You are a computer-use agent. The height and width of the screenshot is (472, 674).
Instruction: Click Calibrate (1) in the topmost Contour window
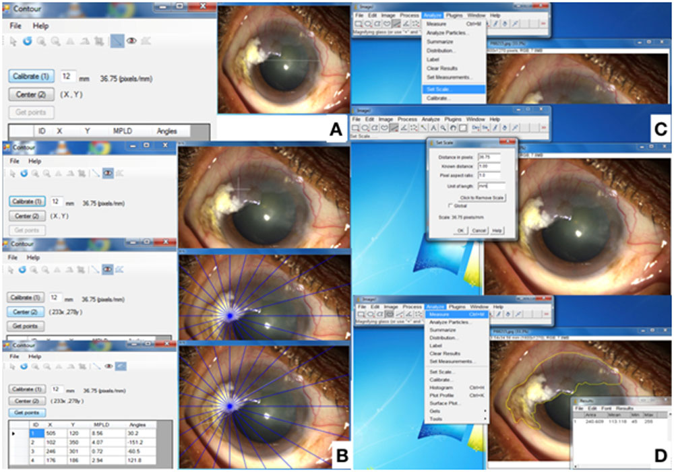click(31, 77)
